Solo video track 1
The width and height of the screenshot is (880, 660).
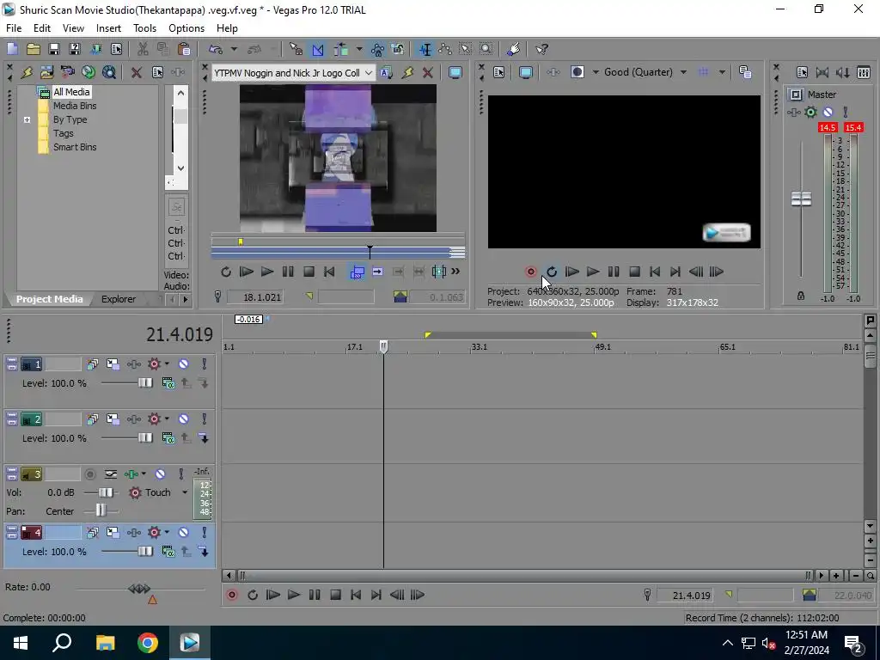tap(205, 364)
